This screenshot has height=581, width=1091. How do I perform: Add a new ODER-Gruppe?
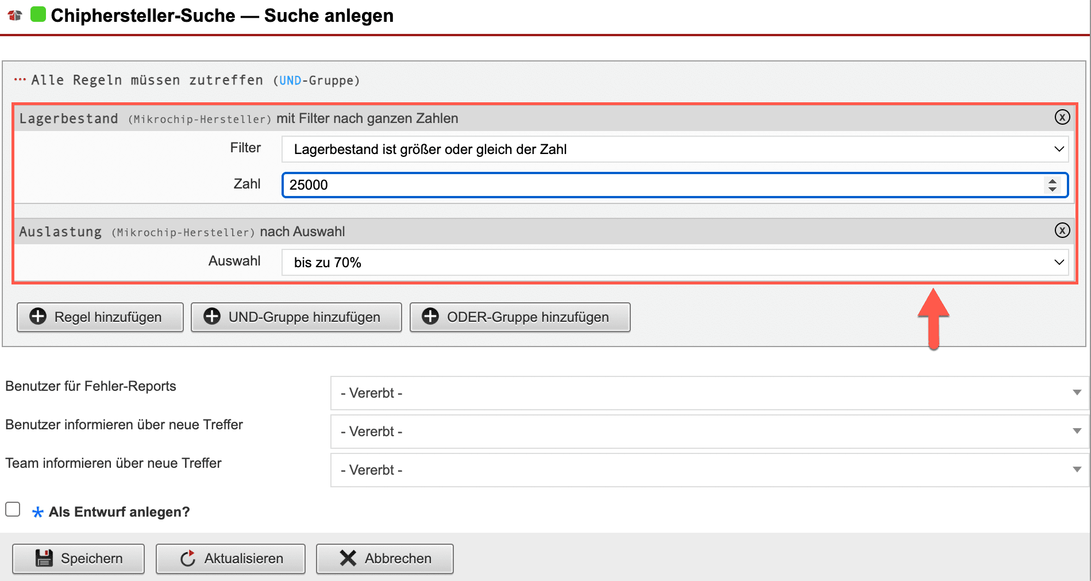tap(519, 317)
